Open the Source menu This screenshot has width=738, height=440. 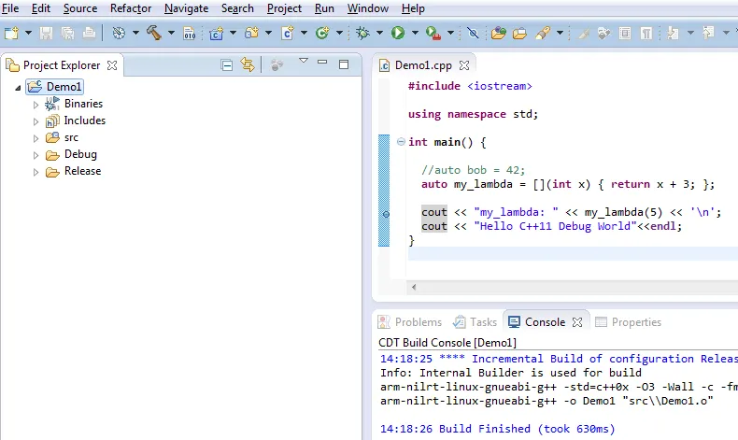pyautogui.click(x=80, y=8)
